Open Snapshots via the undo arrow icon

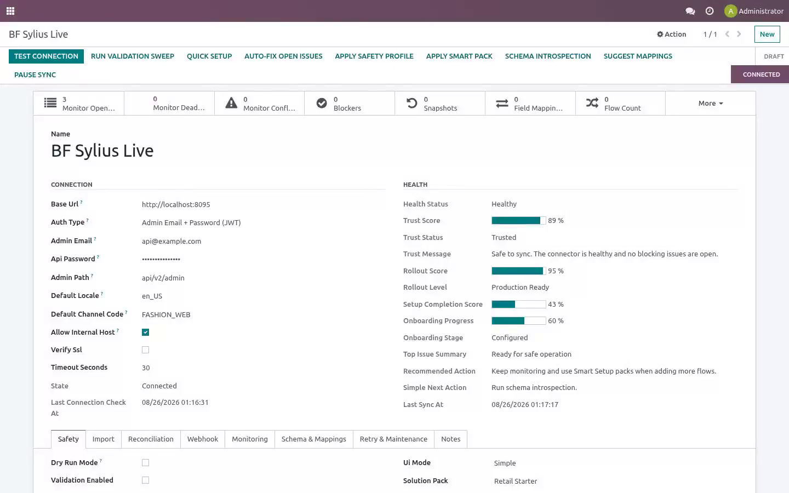pos(411,103)
